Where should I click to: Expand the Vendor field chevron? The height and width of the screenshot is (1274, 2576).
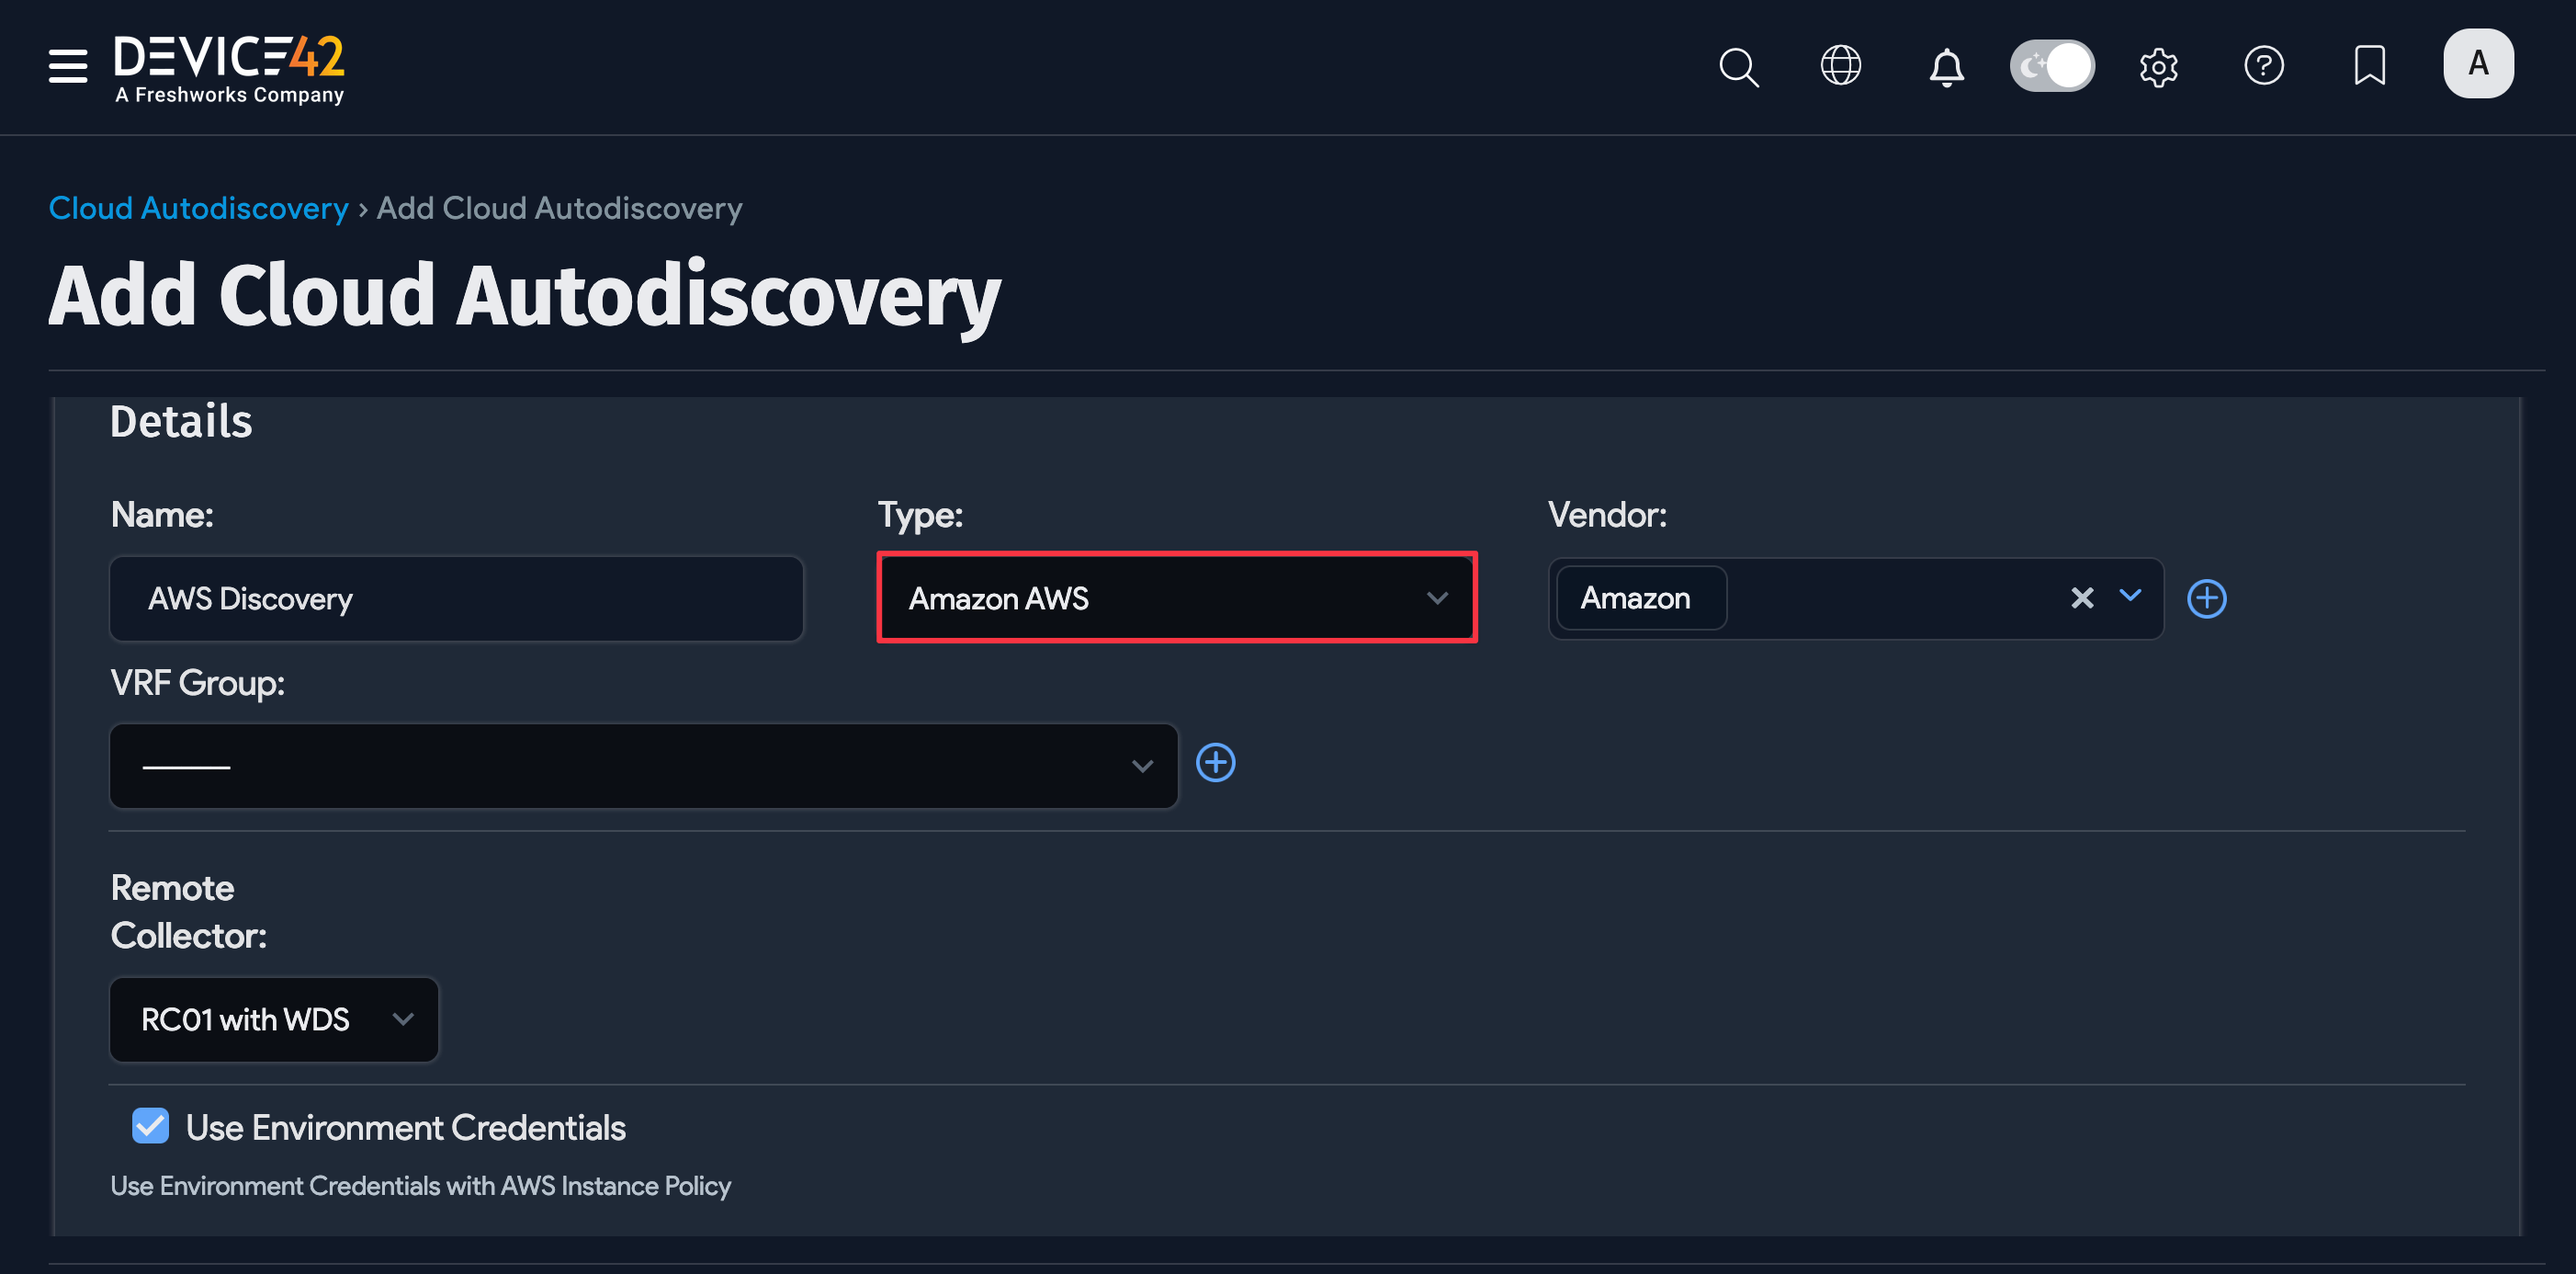pyautogui.click(x=2130, y=598)
